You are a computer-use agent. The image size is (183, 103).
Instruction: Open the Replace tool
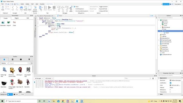[x=25, y=8]
